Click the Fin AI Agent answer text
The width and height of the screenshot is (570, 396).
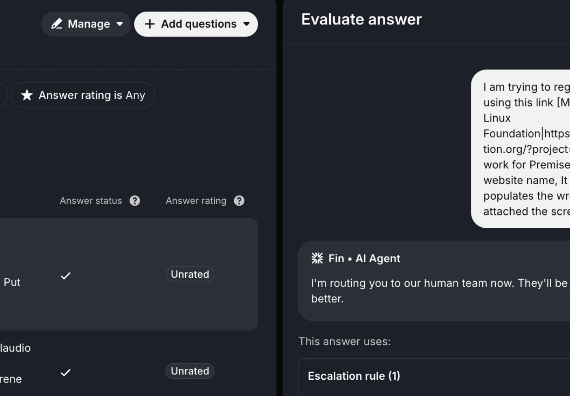[438, 291]
